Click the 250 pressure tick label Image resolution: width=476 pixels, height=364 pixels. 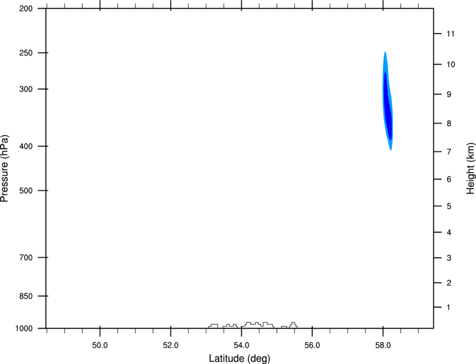point(26,53)
